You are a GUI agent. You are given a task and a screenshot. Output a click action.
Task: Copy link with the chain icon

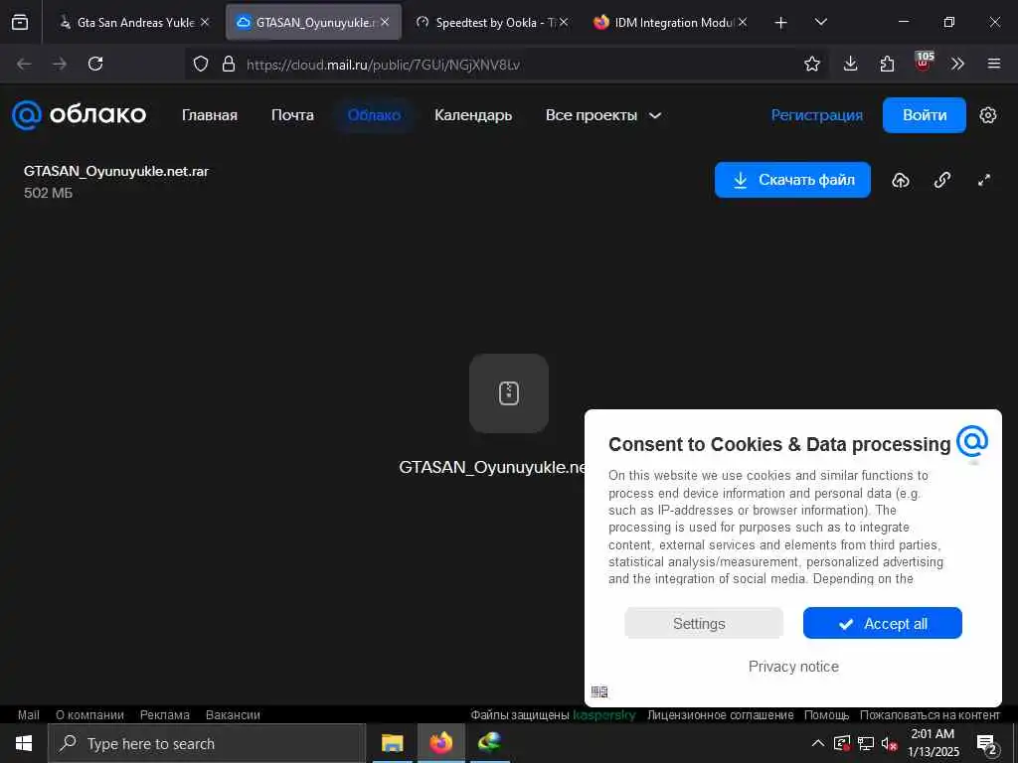click(942, 181)
